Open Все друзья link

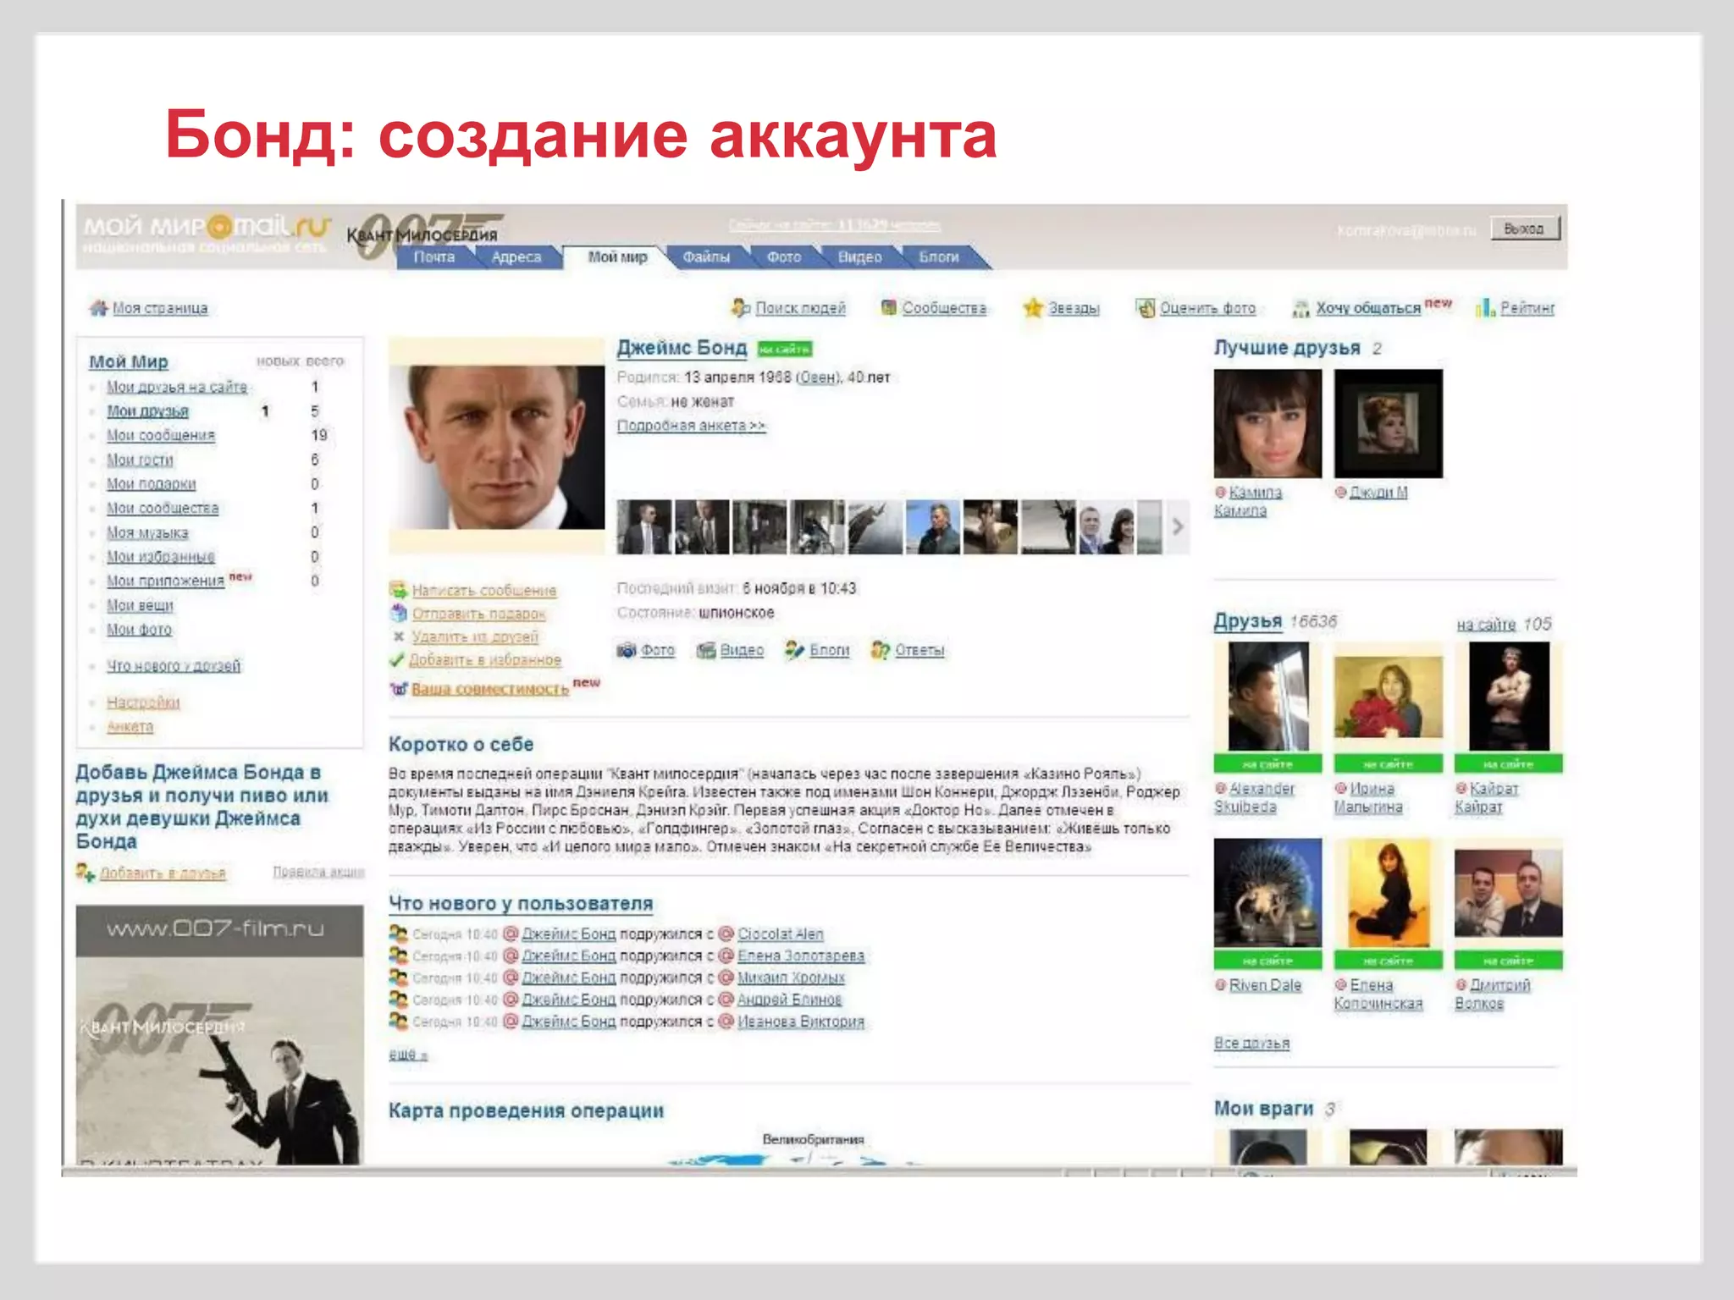click(1251, 1043)
